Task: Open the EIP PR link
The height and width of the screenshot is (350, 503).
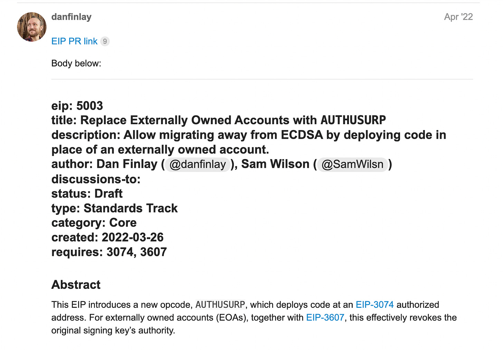Action: click(x=74, y=41)
